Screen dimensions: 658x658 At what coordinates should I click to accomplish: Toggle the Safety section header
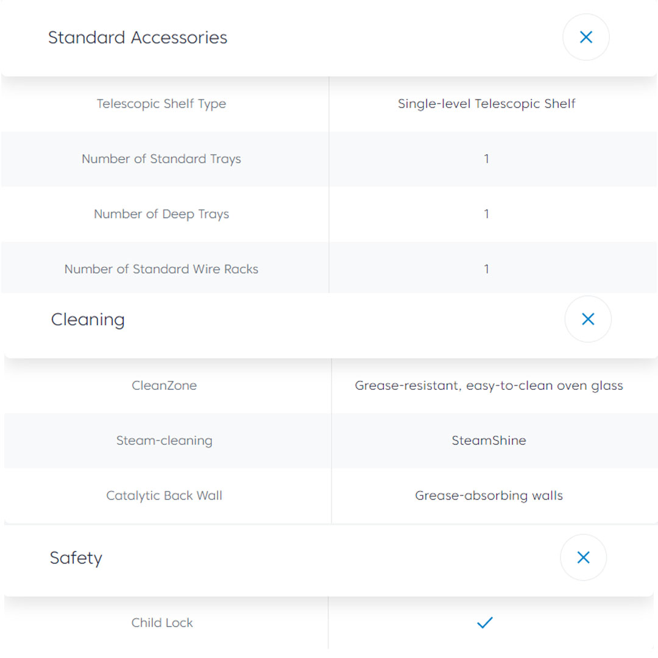click(76, 557)
